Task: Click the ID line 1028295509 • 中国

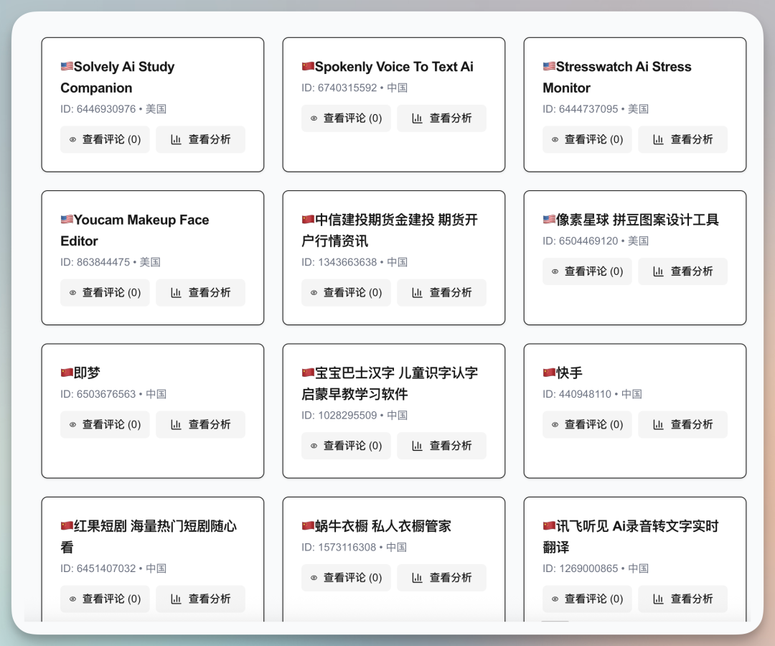Action: coord(354,415)
